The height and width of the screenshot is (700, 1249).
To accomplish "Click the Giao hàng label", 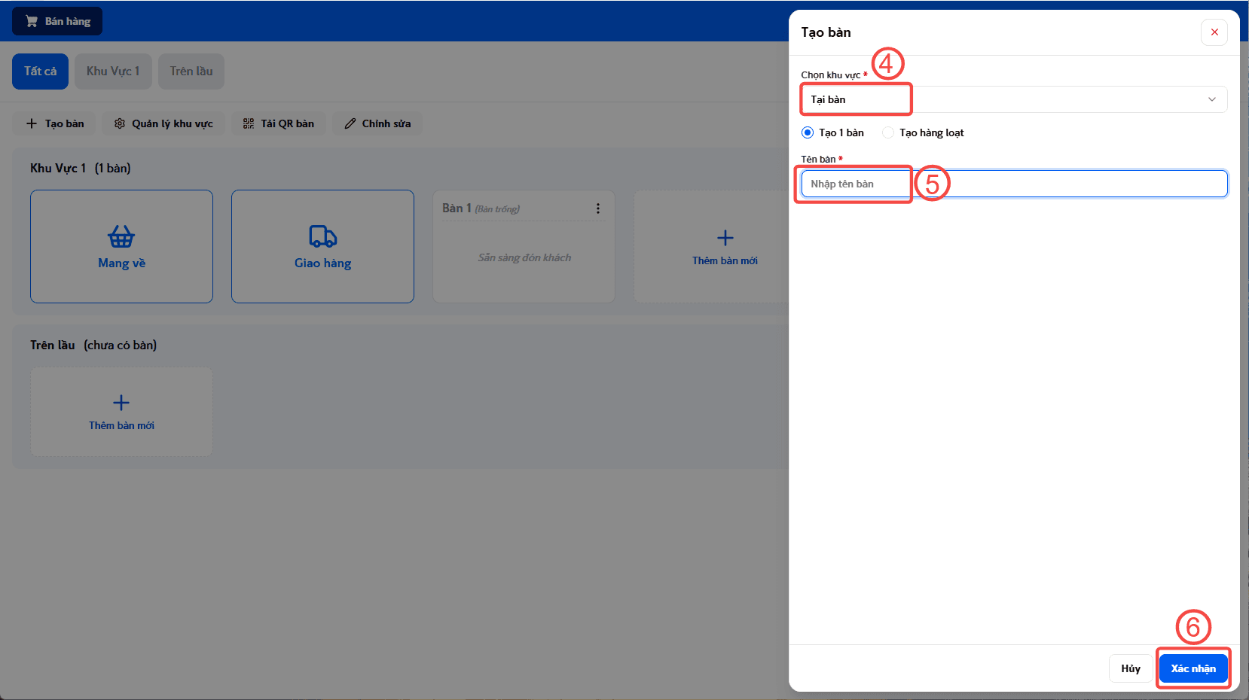I will [323, 263].
